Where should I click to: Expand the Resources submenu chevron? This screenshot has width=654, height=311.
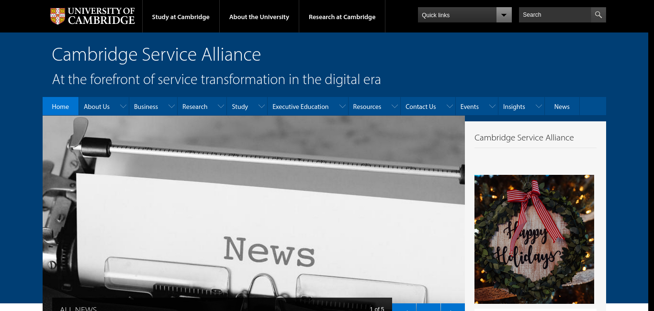(394, 107)
